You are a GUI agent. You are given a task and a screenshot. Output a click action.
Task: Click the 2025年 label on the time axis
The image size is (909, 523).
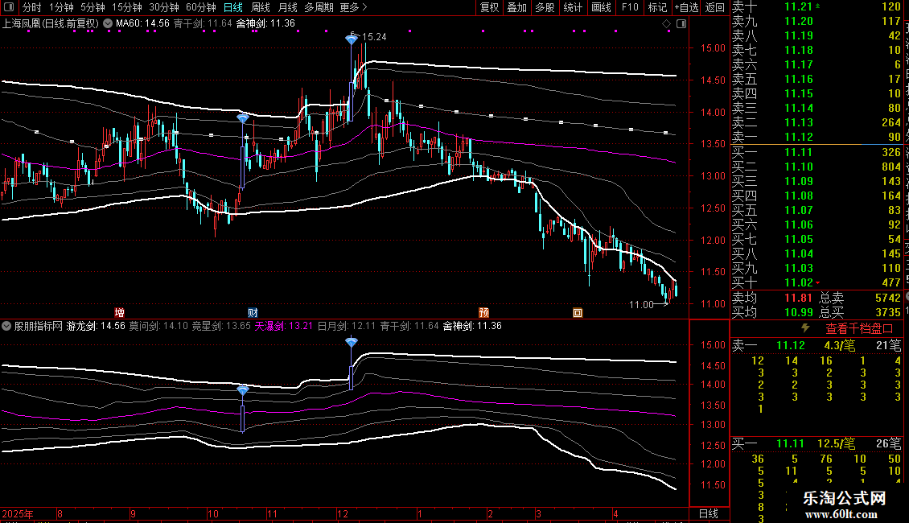click(18, 513)
